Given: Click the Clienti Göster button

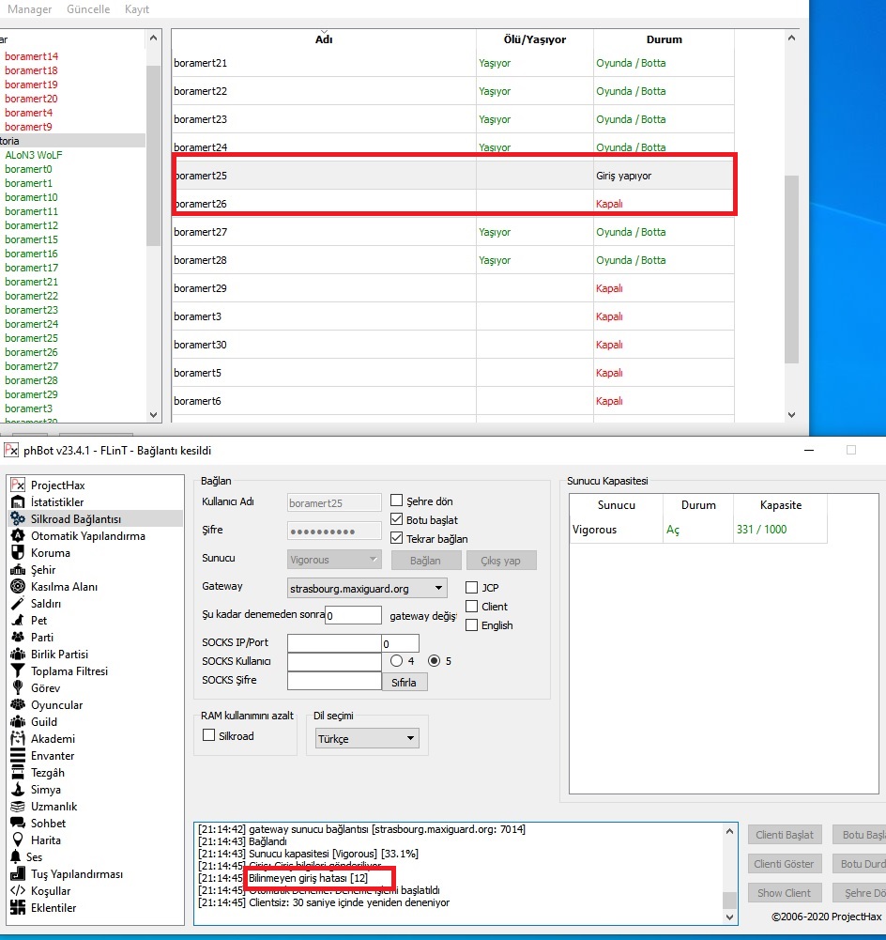Looking at the screenshot, I should (785, 864).
